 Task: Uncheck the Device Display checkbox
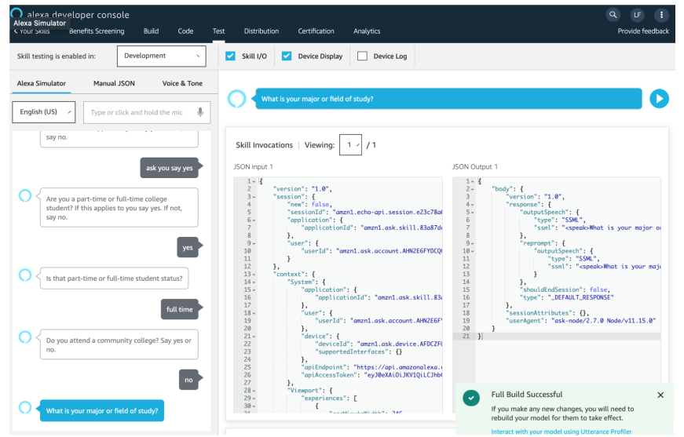point(287,56)
